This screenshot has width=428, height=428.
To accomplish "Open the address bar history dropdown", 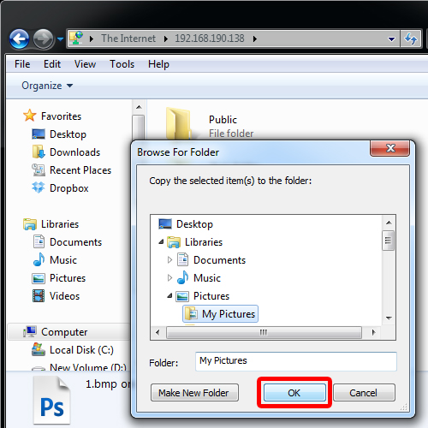I will click(x=391, y=39).
